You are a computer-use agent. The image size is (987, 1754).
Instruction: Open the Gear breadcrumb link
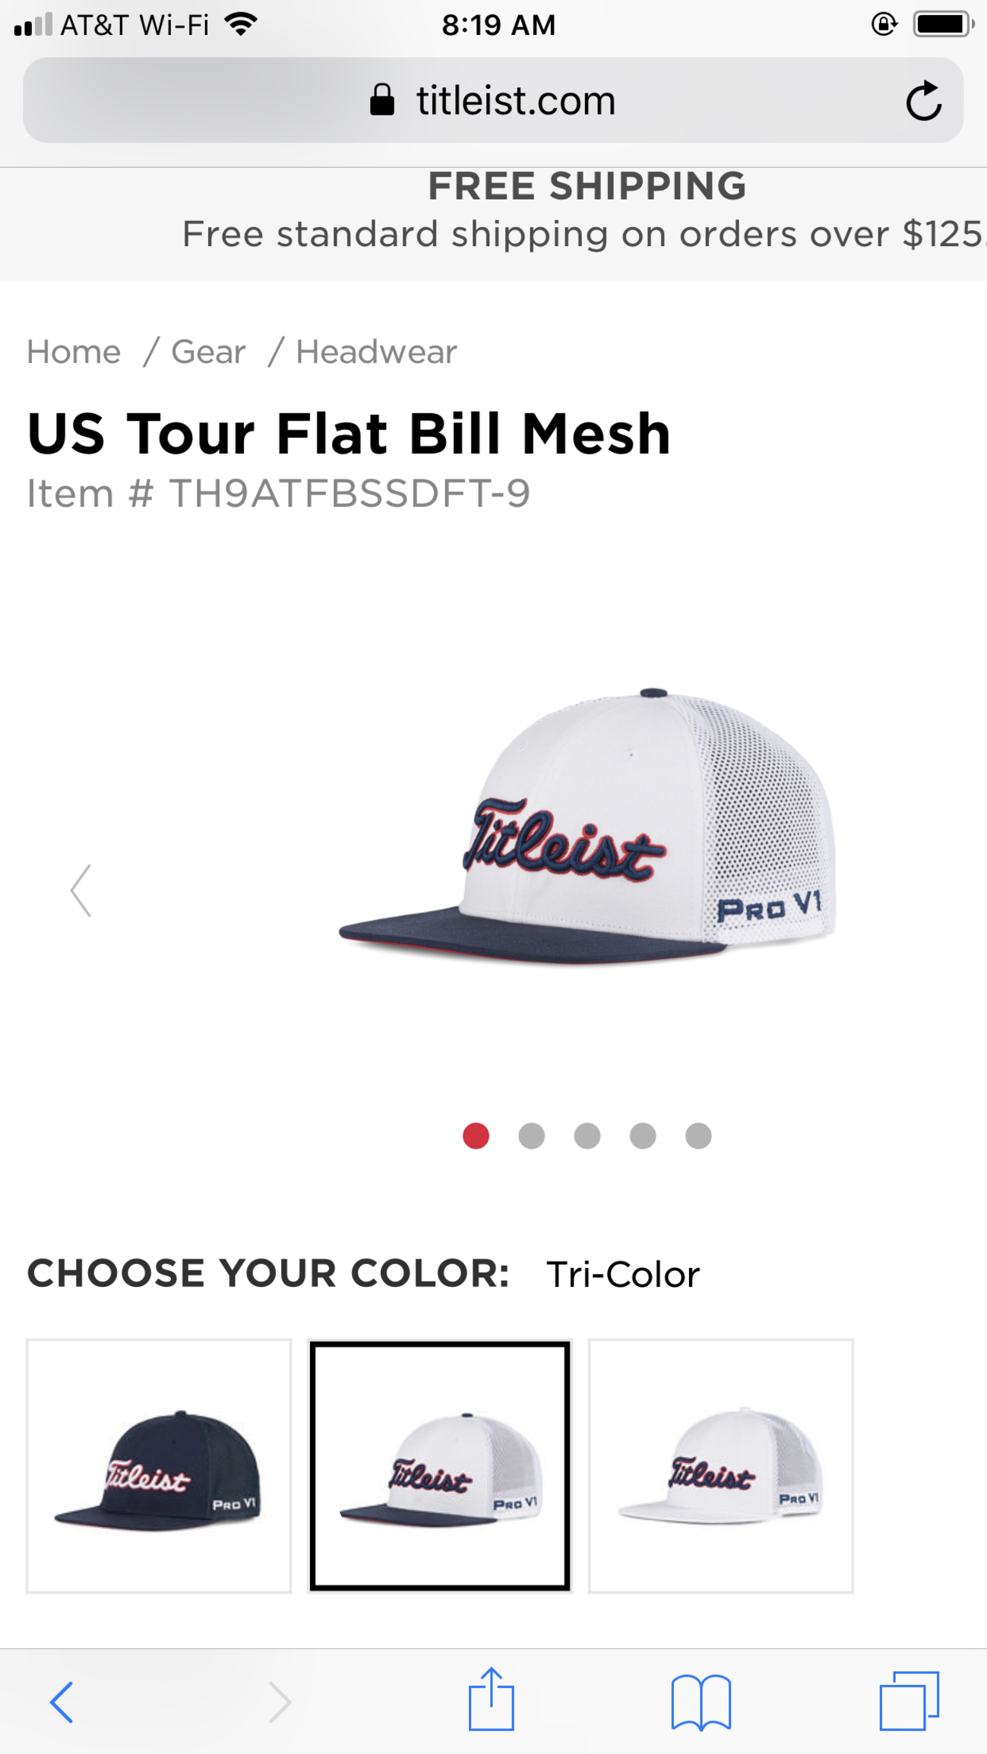pos(208,352)
